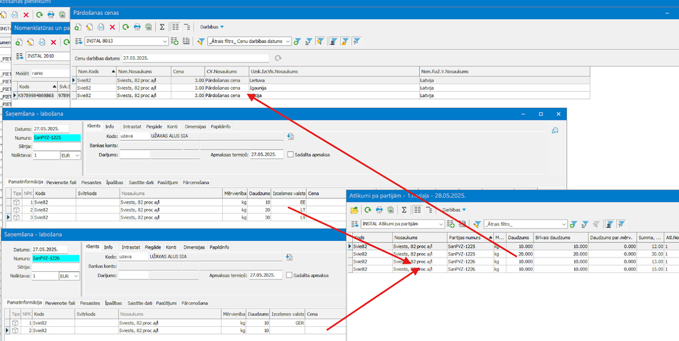679x341 pixels.
Task: Toggle question mark filter funnel in Atlikumi pa partijām
Action: [x=621, y=224]
